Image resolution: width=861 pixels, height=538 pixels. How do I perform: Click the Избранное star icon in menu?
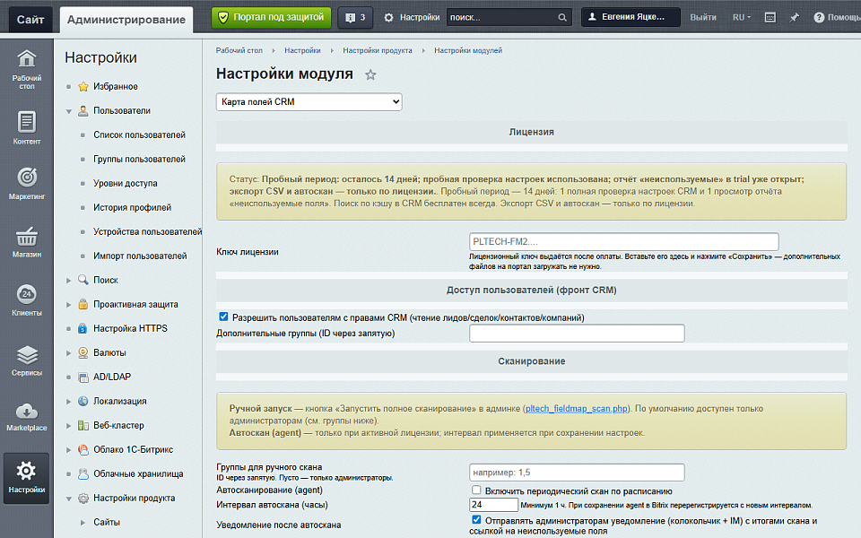click(83, 86)
